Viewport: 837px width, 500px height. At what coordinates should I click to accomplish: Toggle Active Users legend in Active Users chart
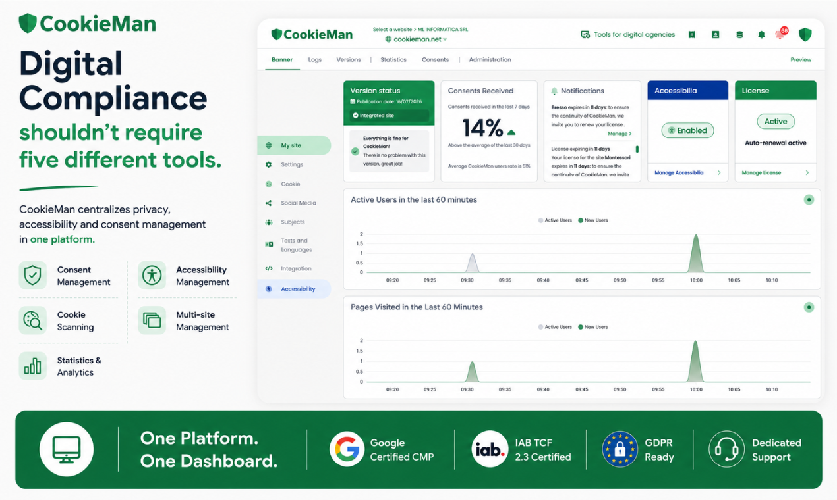(555, 220)
